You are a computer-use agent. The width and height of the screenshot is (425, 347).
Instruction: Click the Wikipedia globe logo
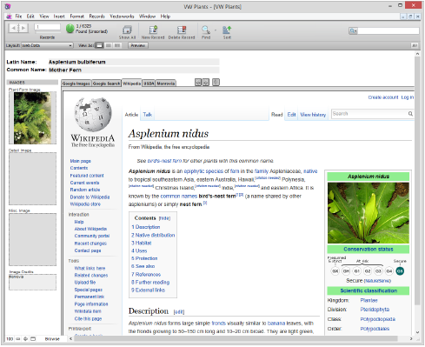click(93, 115)
